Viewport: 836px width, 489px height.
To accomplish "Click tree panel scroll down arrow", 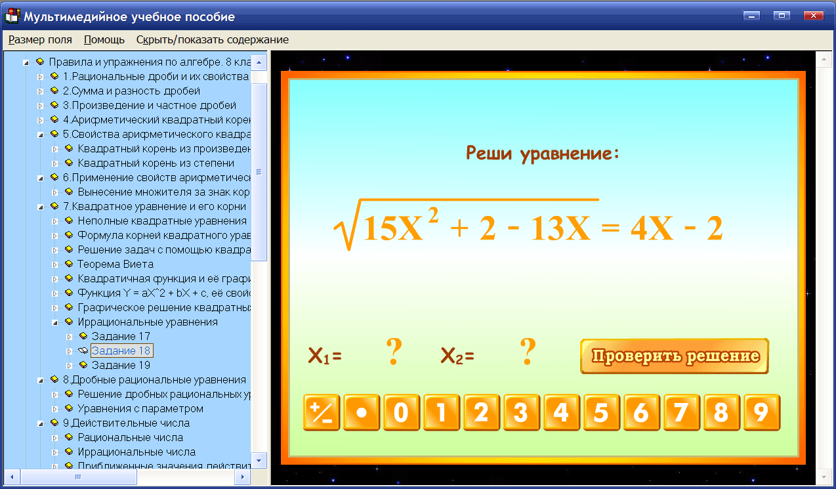I will [x=259, y=461].
